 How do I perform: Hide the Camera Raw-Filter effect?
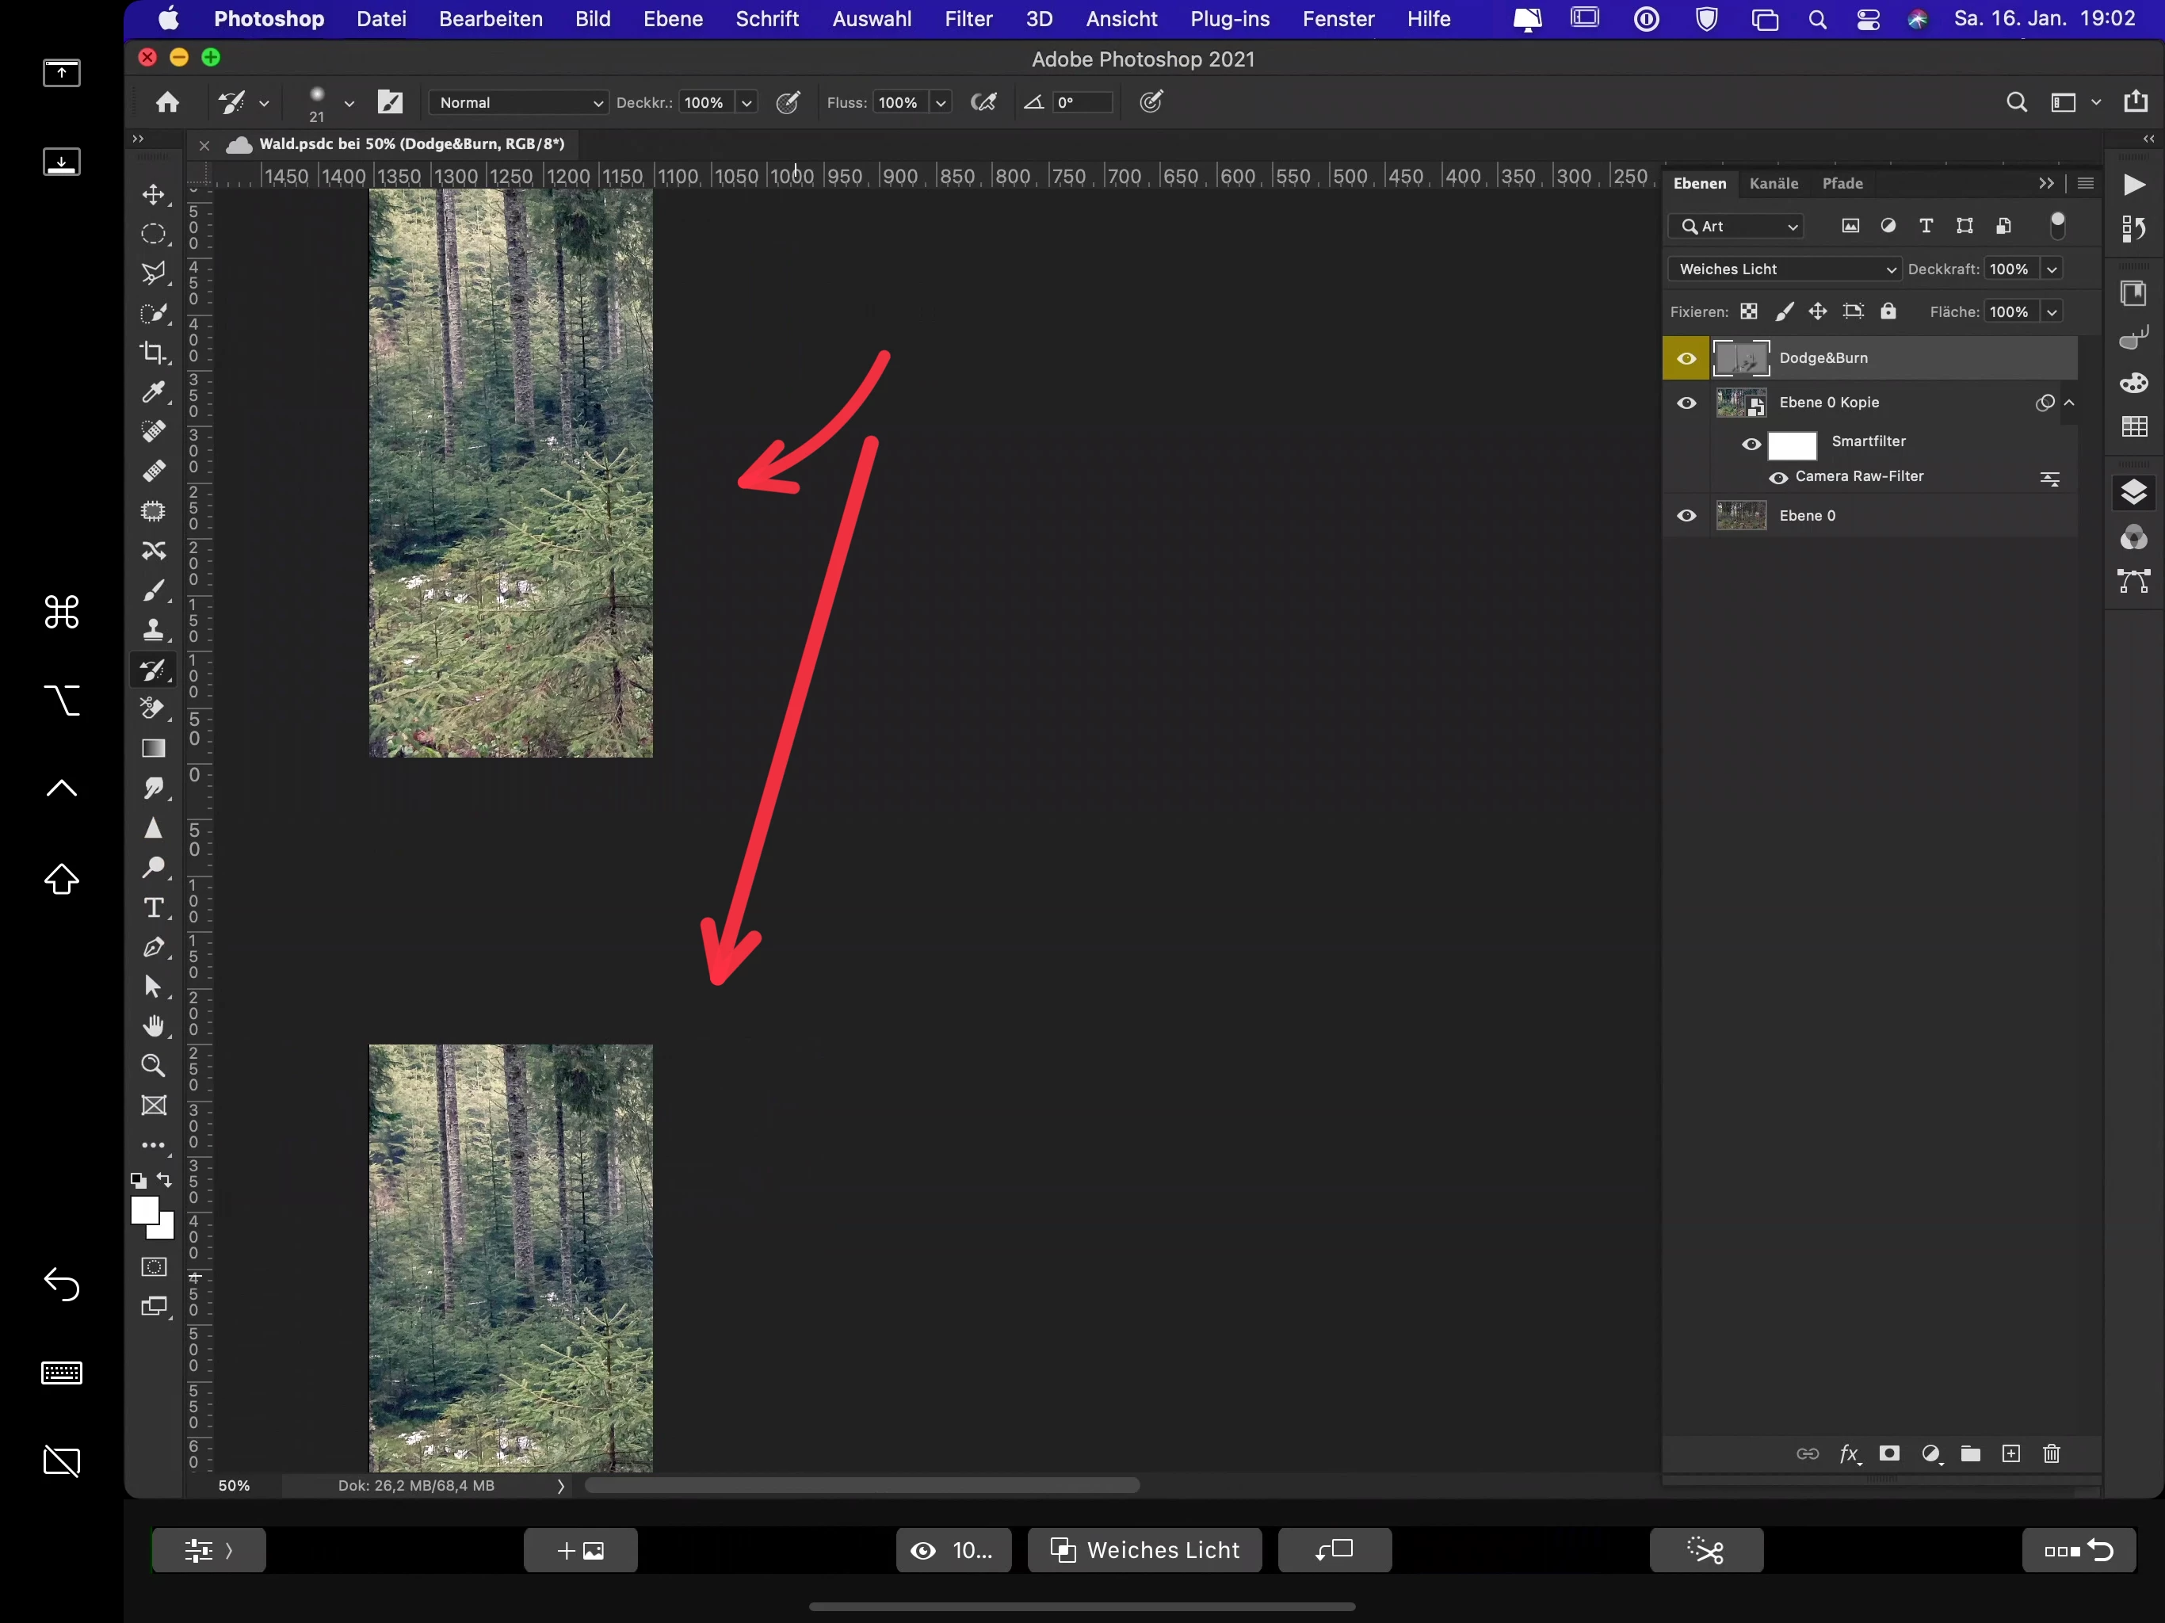click(x=1777, y=478)
